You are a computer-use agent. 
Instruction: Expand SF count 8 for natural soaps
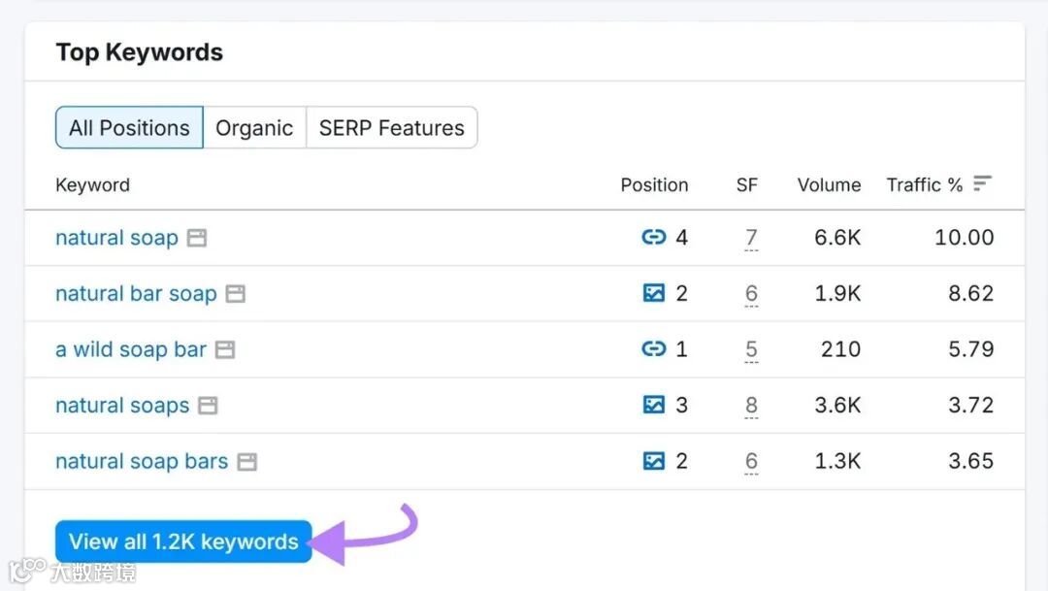click(x=751, y=406)
